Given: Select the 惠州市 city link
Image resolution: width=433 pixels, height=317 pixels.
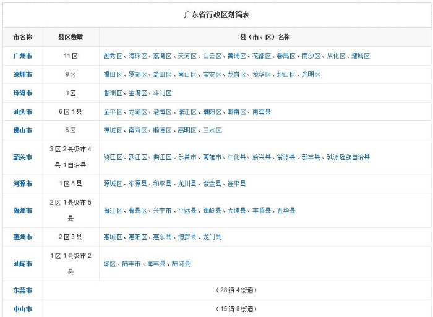Looking at the screenshot, I should tap(23, 237).
